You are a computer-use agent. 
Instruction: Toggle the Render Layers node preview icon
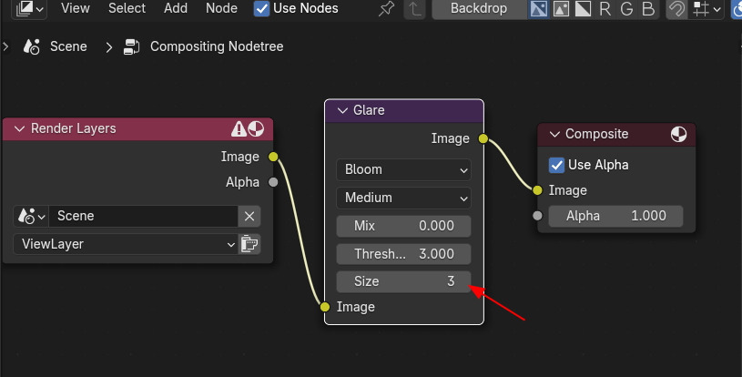click(256, 128)
